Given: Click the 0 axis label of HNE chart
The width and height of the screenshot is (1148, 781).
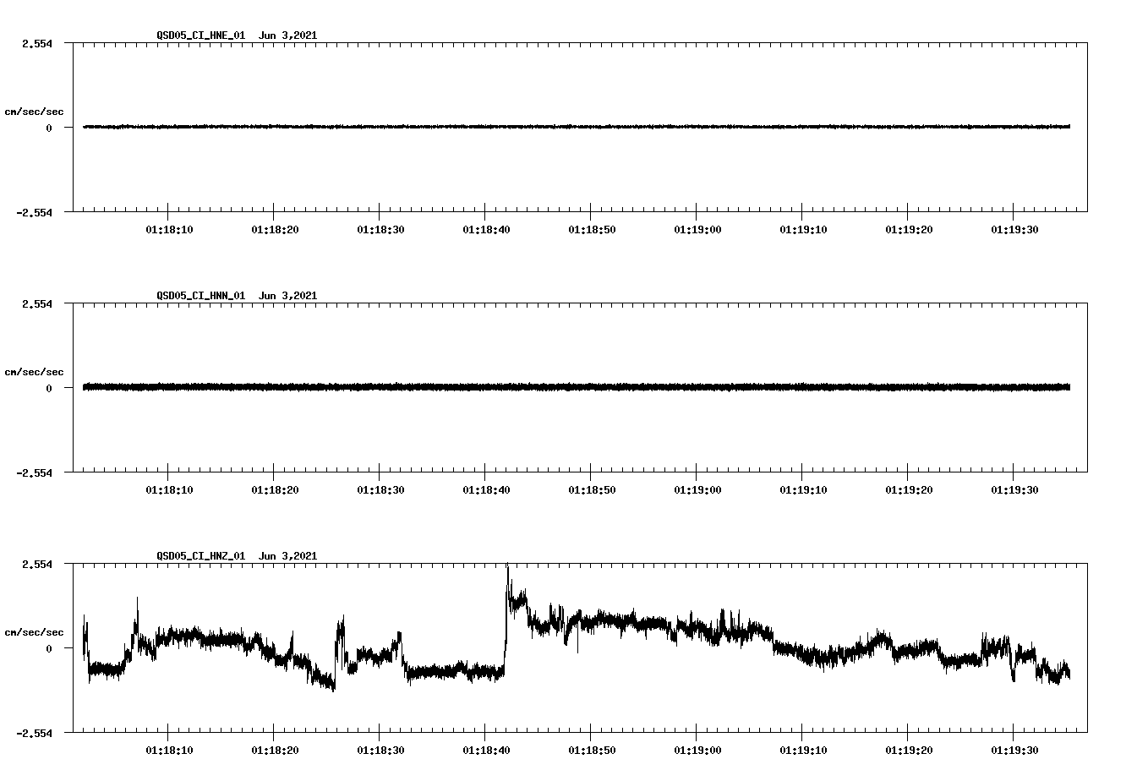Looking at the screenshot, I should (49, 128).
